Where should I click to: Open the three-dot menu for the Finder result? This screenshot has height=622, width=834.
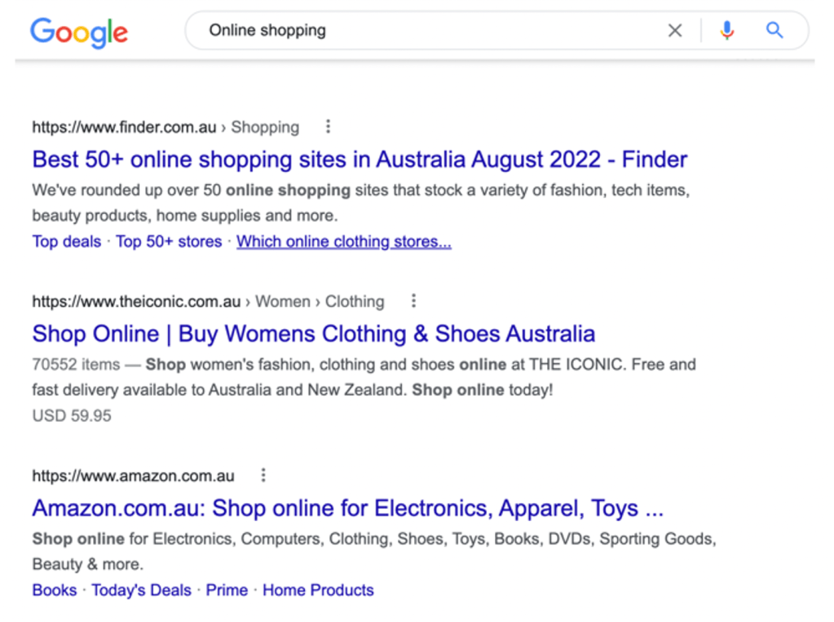(x=328, y=127)
